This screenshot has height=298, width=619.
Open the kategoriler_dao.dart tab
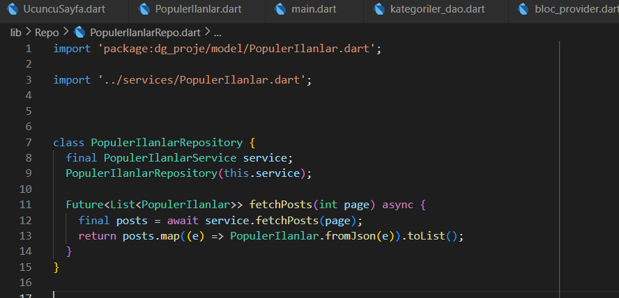point(436,9)
